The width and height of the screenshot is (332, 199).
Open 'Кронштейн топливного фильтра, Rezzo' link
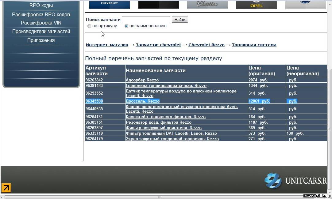click(x=166, y=117)
